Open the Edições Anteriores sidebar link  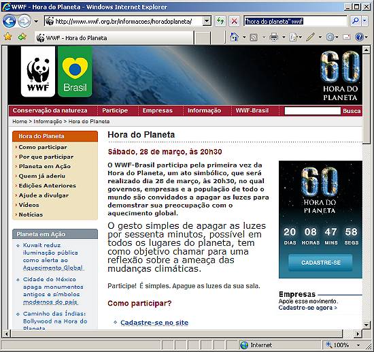(47, 186)
